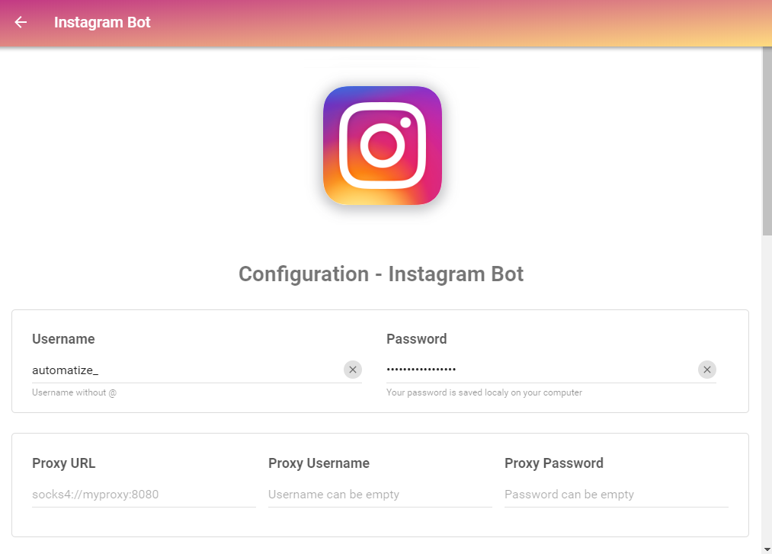Viewport: 772px width, 554px height.
Task: Click the 'Username without @' helper text
Action: tap(74, 392)
